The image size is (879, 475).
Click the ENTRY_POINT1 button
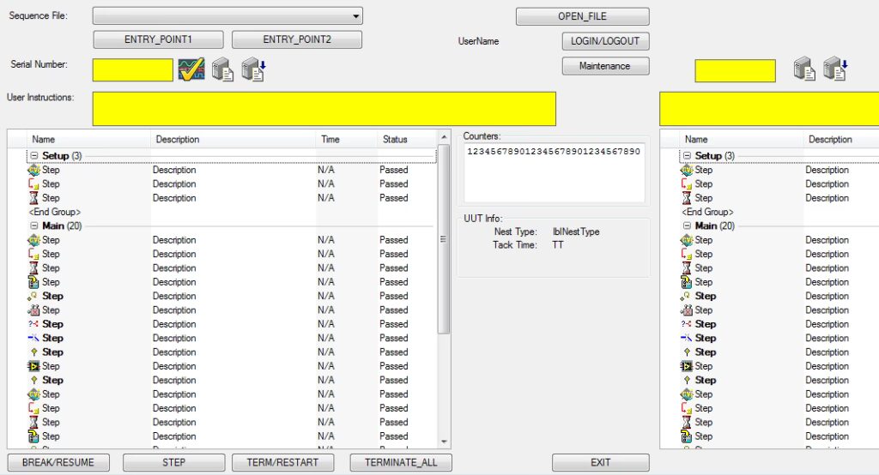[x=158, y=39]
